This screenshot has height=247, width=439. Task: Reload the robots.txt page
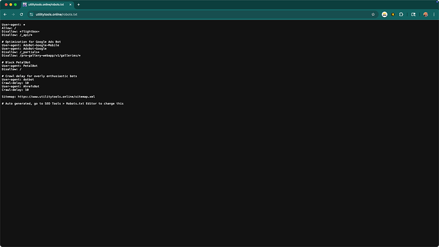click(22, 14)
